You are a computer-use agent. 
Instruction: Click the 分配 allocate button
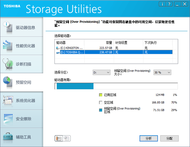[x=169, y=138]
